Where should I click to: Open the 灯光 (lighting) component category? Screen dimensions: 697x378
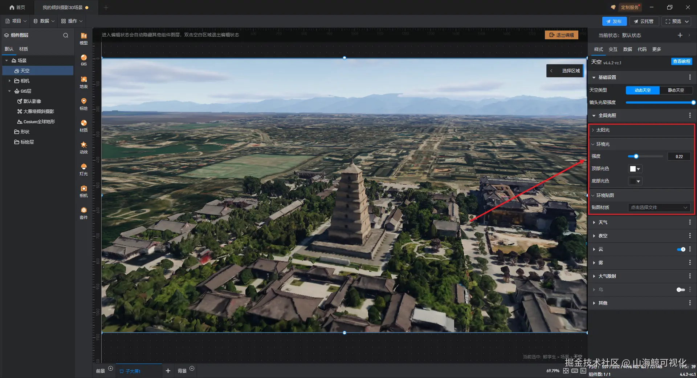[83, 169]
